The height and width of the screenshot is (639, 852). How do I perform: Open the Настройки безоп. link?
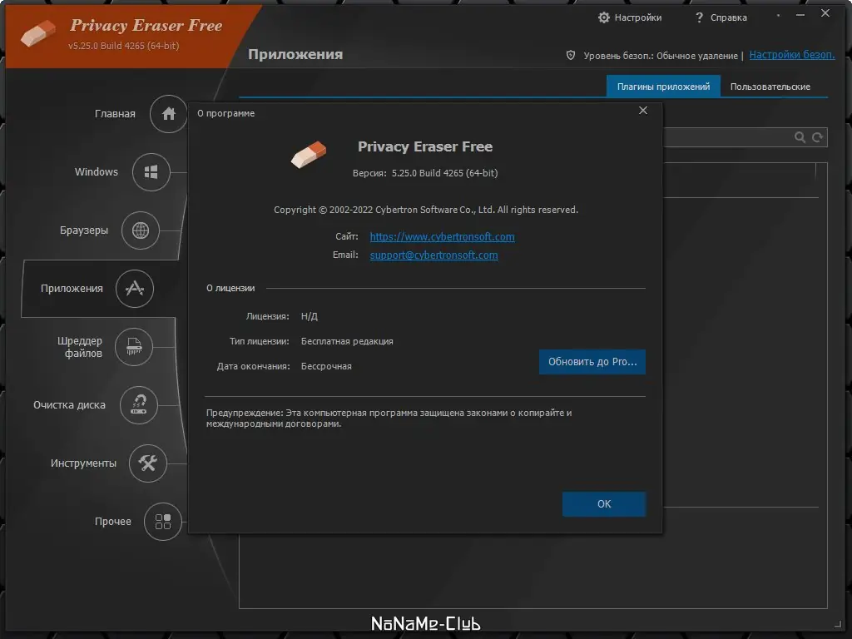tap(792, 55)
